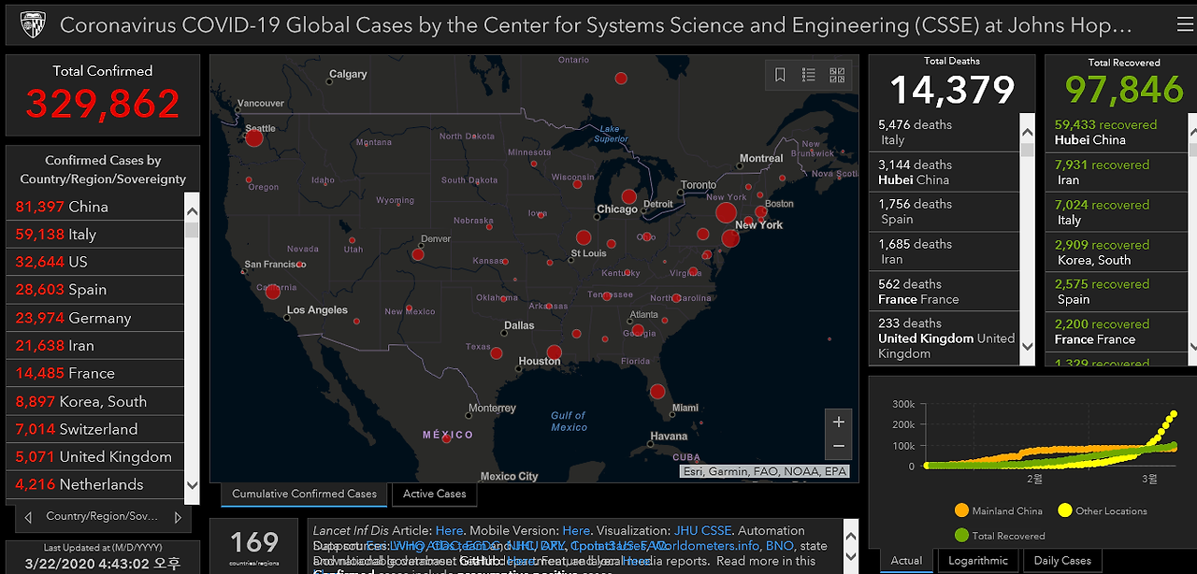Switch to Active Cases tab
This screenshot has width=1197, height=574.
click(434, 494)
